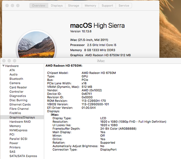Image resolution: width=181 pixels, height=159 pixels.
Task: Click the VBIOS Version 113-C2950500-101 value
Action: 95,104
